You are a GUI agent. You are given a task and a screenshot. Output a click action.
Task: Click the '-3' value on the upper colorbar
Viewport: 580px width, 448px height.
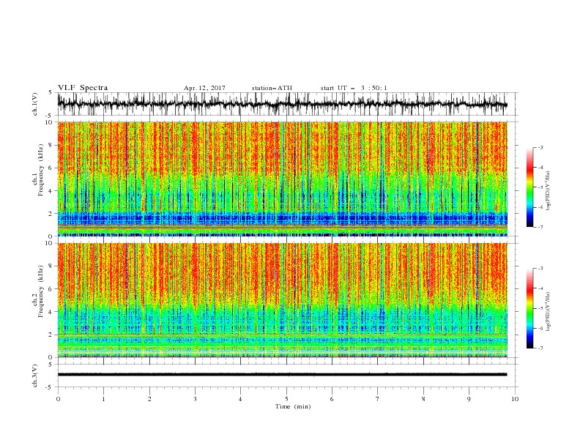click(x=540, y=147)
